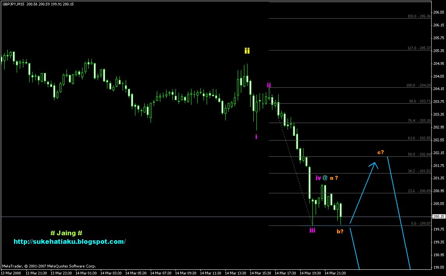Click 204.95 on the price axis
The width and height of the screenshot is (446, 276).
click(x=439, y=63)
